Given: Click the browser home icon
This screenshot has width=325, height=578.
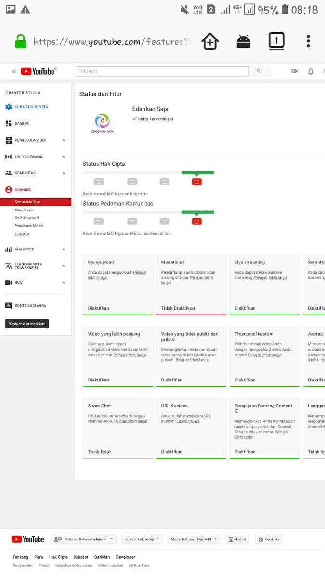Looking at the screenshot, I should click(x=210, y=41).
